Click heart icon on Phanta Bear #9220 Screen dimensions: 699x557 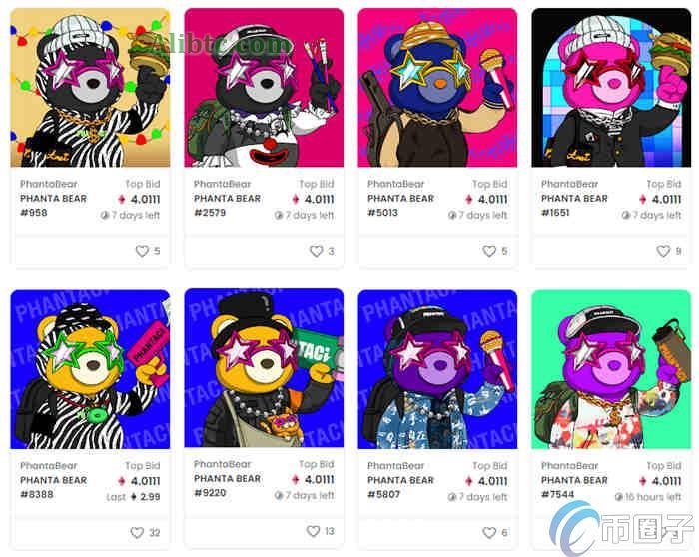click(x=313, y=531)
